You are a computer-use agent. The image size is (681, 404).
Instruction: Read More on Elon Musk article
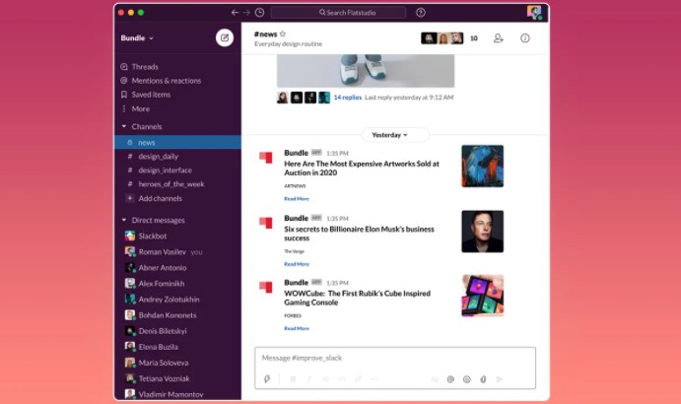click(297, 264)
